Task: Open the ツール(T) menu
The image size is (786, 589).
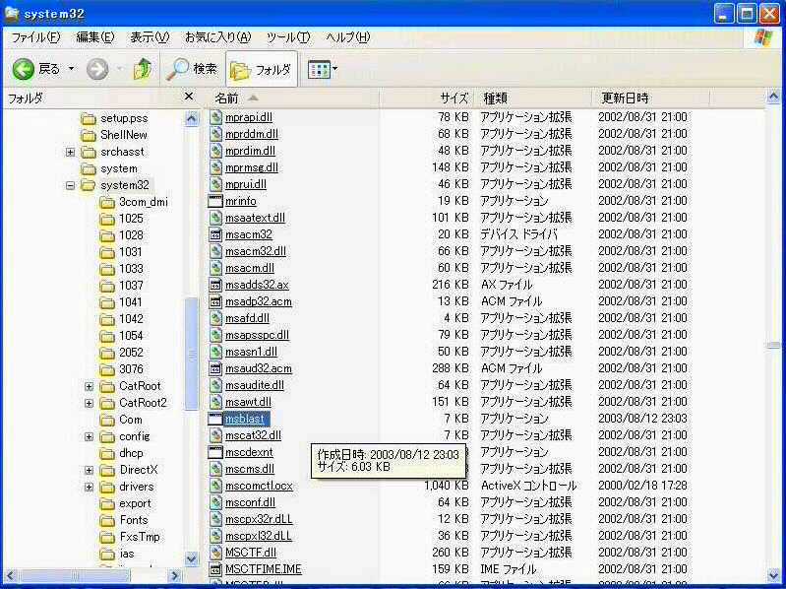Action: [x=288, y=37]
